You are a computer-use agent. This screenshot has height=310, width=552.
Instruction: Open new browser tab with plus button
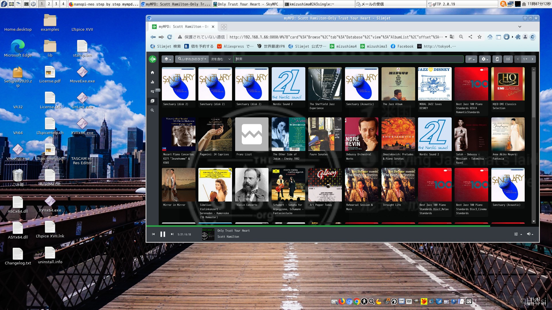(224, 27)
